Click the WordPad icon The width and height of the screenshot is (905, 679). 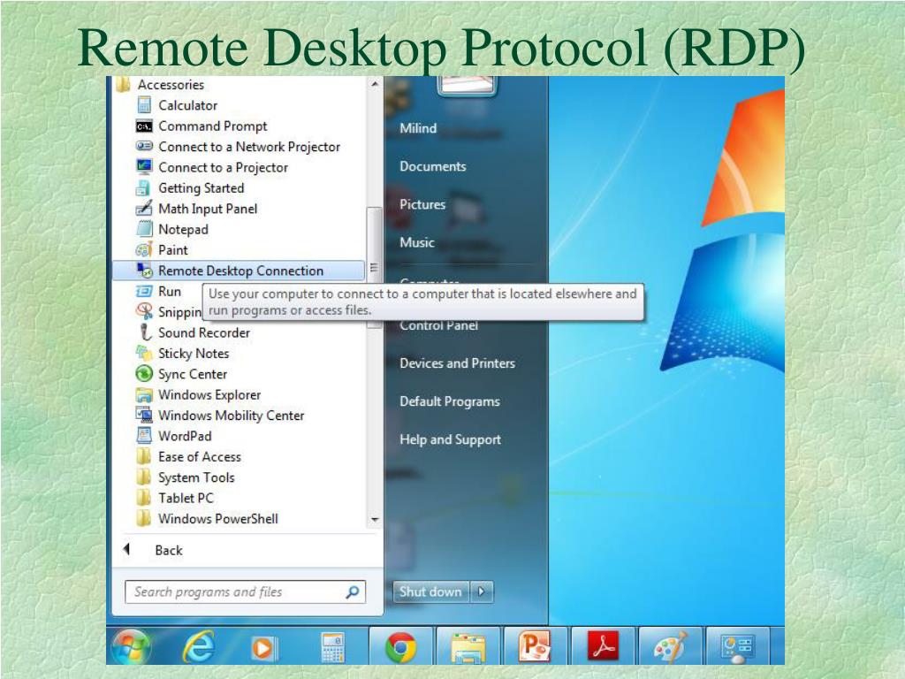point(144,436)
